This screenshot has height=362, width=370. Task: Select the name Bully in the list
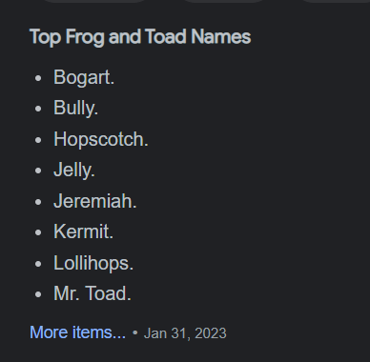click(x=75, y=109)
